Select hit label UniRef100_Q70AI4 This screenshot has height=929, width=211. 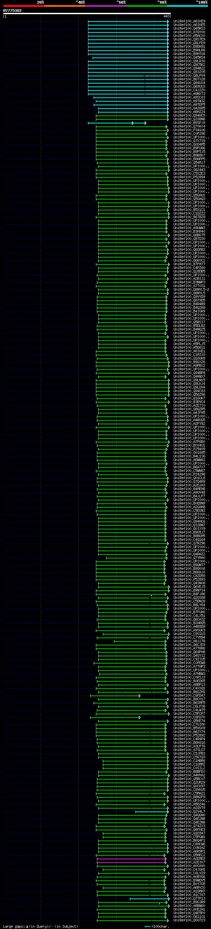tap(189, 126)
